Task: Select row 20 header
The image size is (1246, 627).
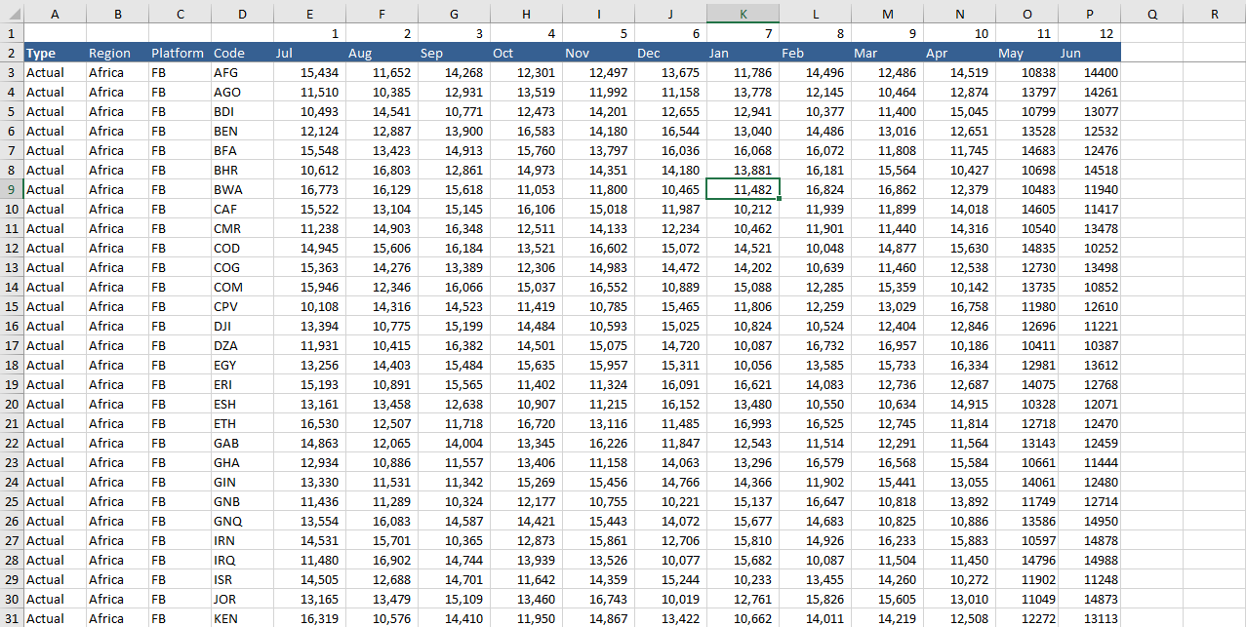Action: [x=12, y=404]
